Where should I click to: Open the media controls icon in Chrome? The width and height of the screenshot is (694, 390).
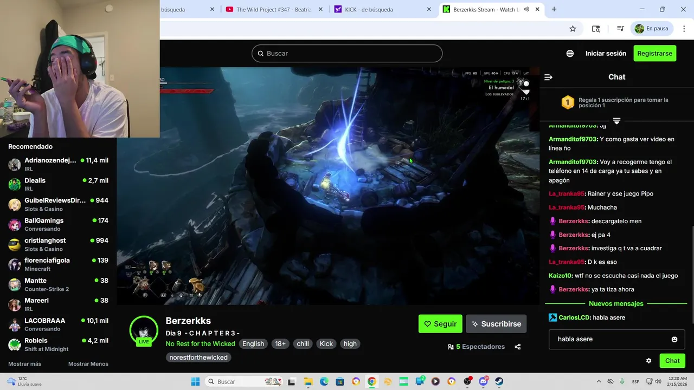tap(620, 29)
